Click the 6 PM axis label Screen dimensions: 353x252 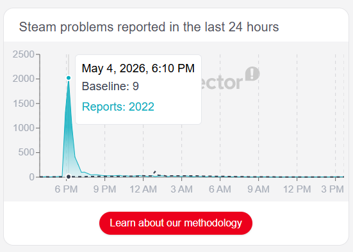coord(66,189)
